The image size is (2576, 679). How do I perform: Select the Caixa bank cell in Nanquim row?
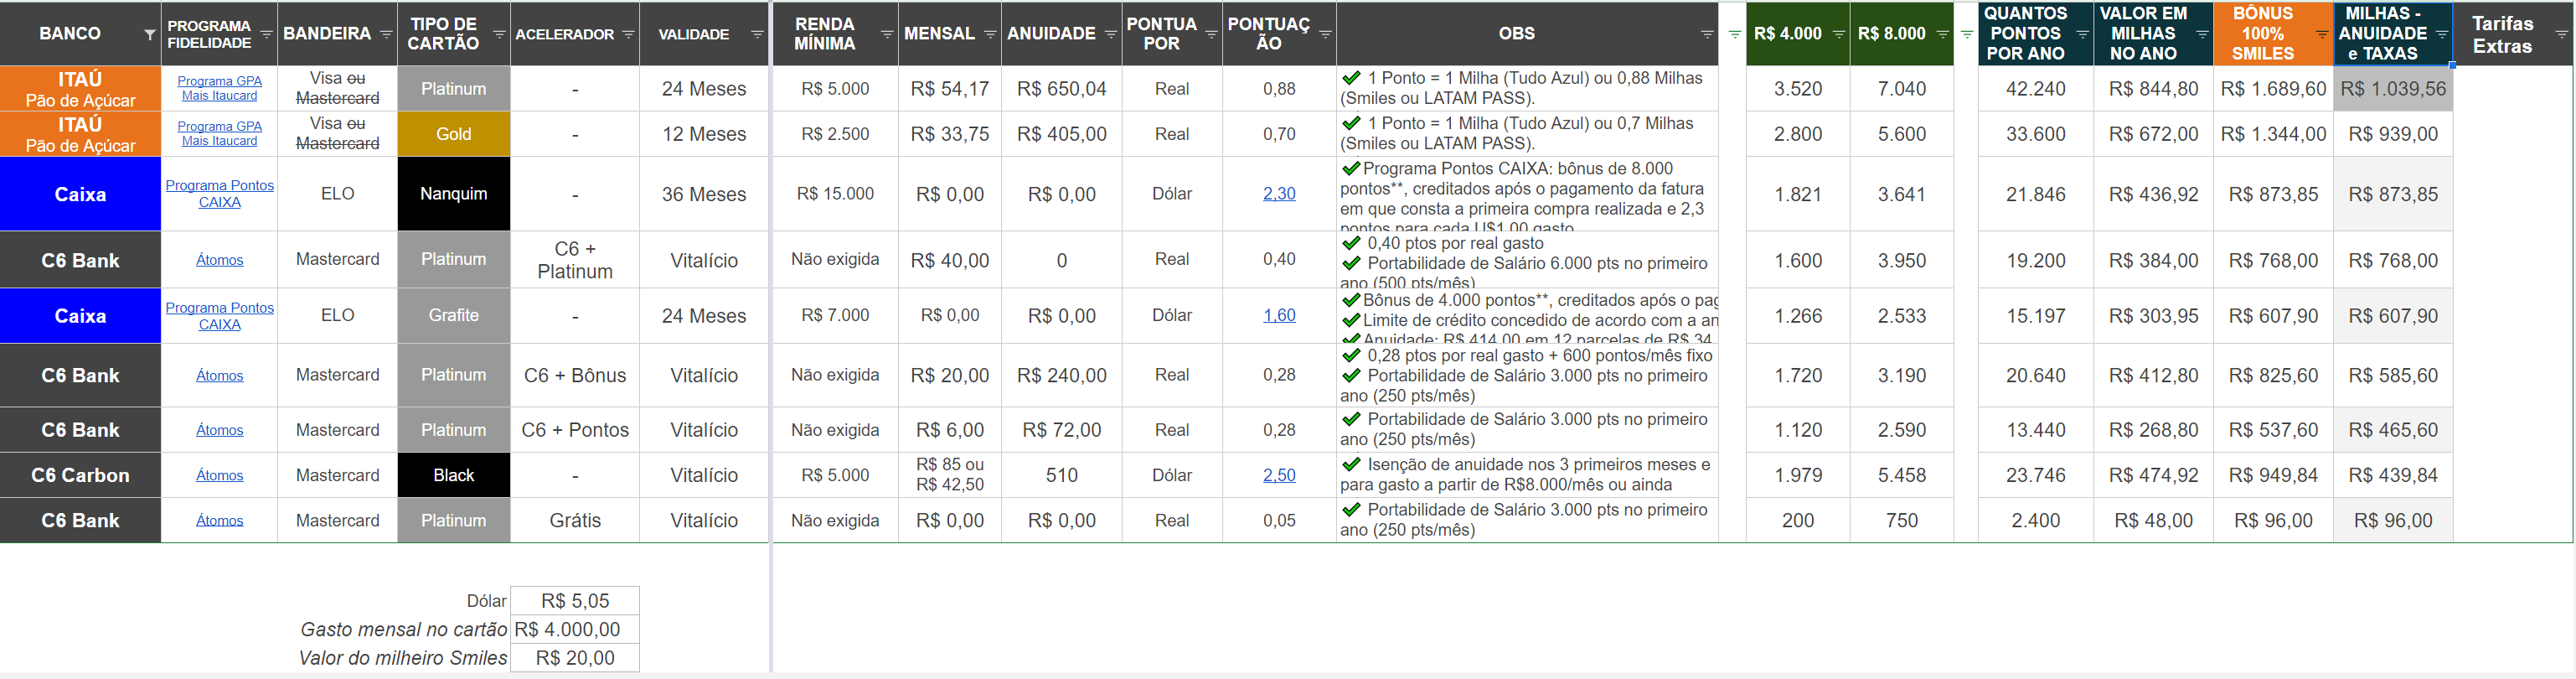(x=80, y=194)
